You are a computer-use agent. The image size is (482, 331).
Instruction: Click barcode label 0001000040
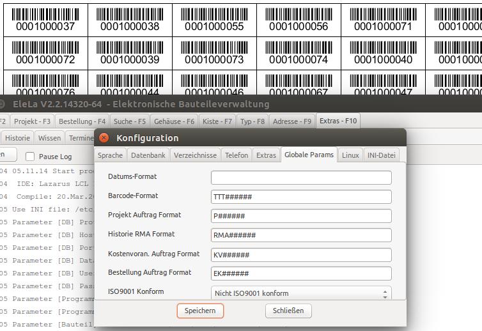383,53
